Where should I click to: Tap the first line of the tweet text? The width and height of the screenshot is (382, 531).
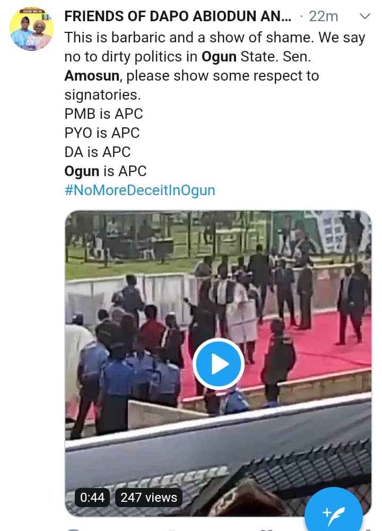214,38
